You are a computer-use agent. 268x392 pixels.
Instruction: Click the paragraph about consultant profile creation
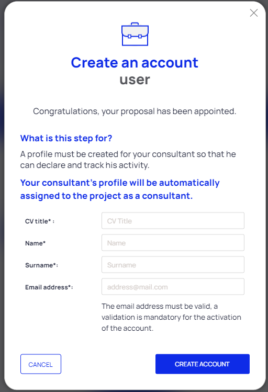[128, 160]
